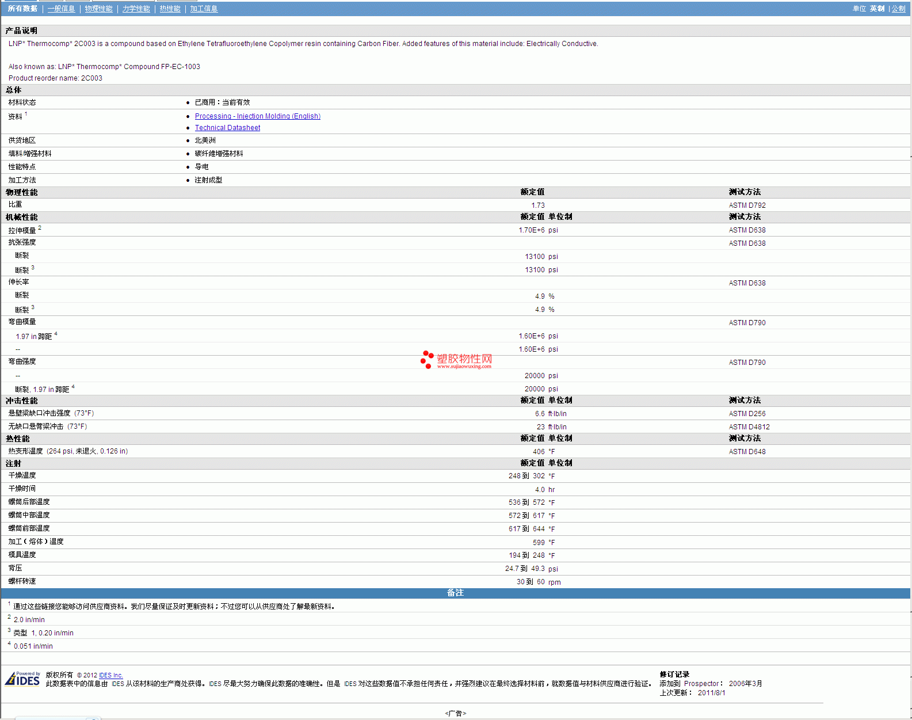
Task: Open Processing - Injection Molding (English) link
Action: (257, 116)
